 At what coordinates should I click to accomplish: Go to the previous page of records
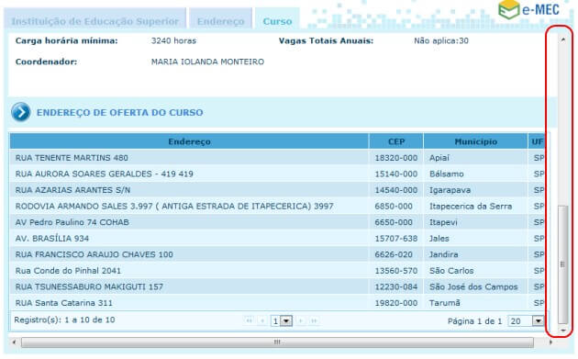point(262,321)
